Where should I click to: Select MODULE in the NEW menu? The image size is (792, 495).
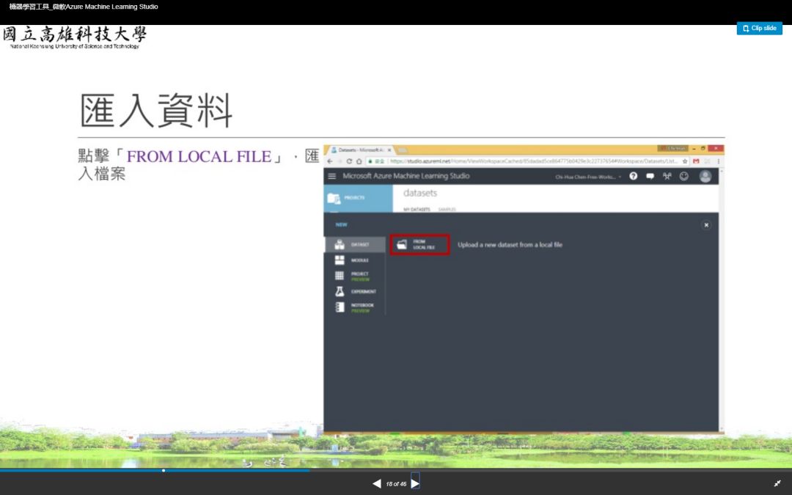355,260
